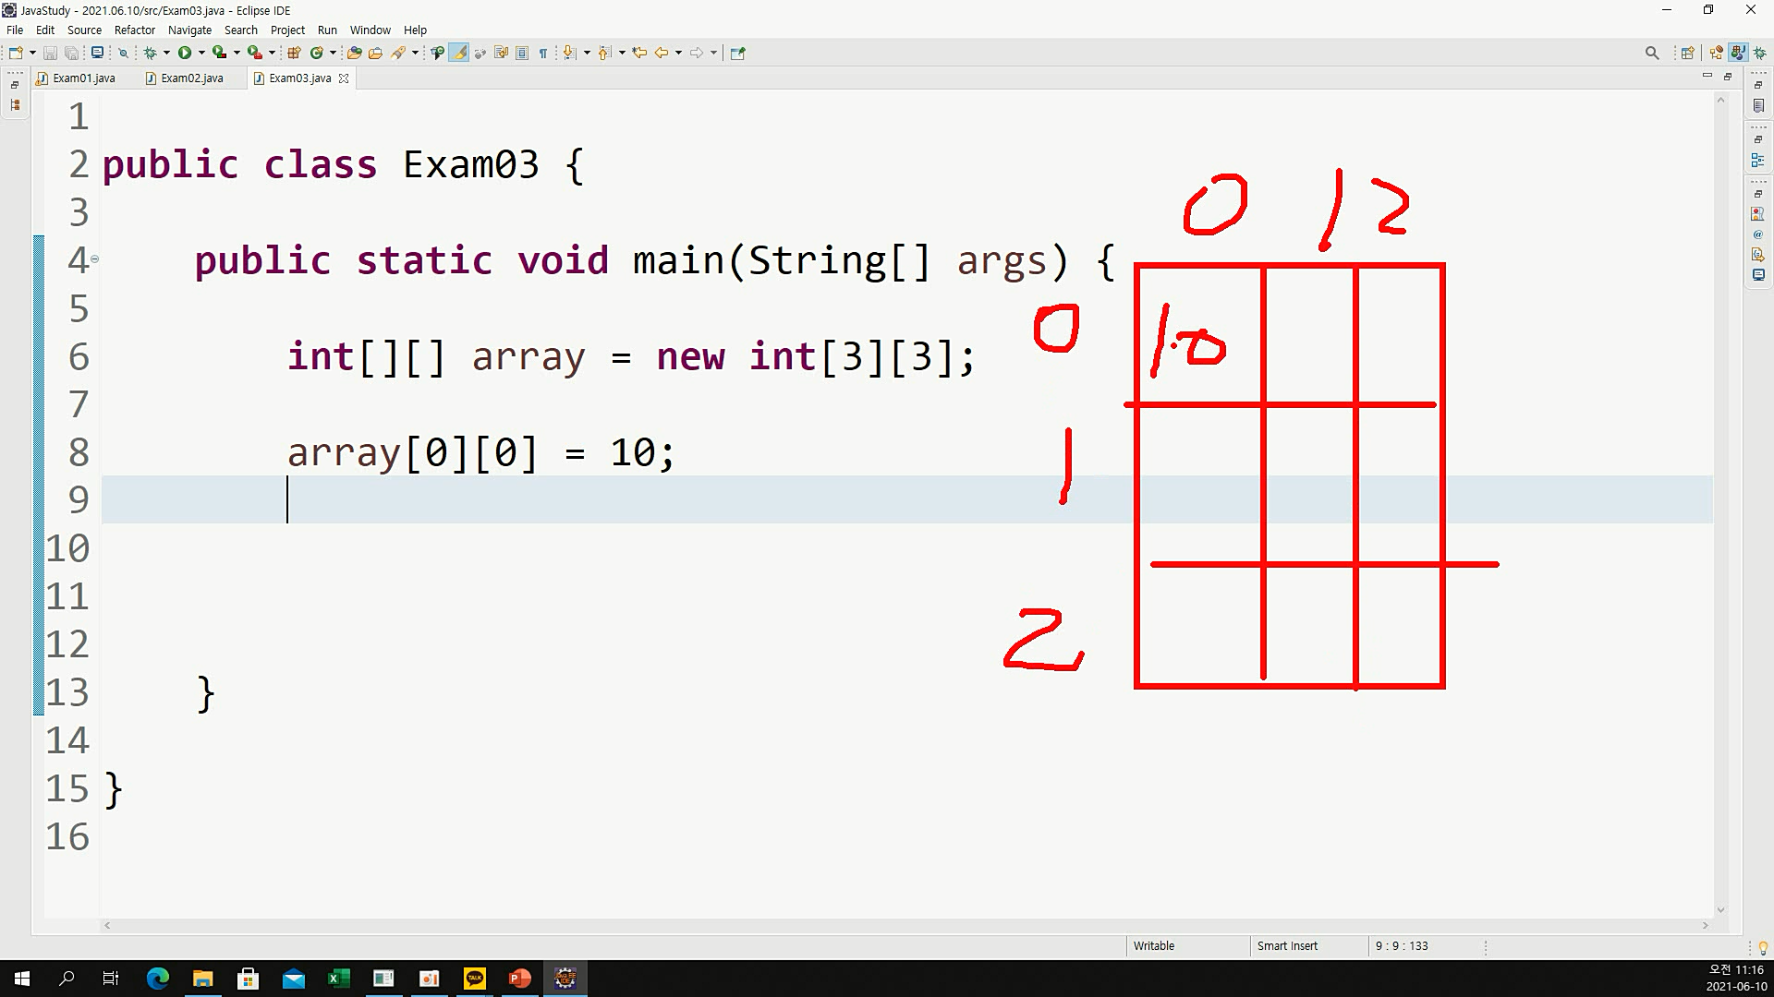The height and width of the screenshot is (997, 1774).
Task: Switch to the Debug perspective
Action: click(1758, 53)
